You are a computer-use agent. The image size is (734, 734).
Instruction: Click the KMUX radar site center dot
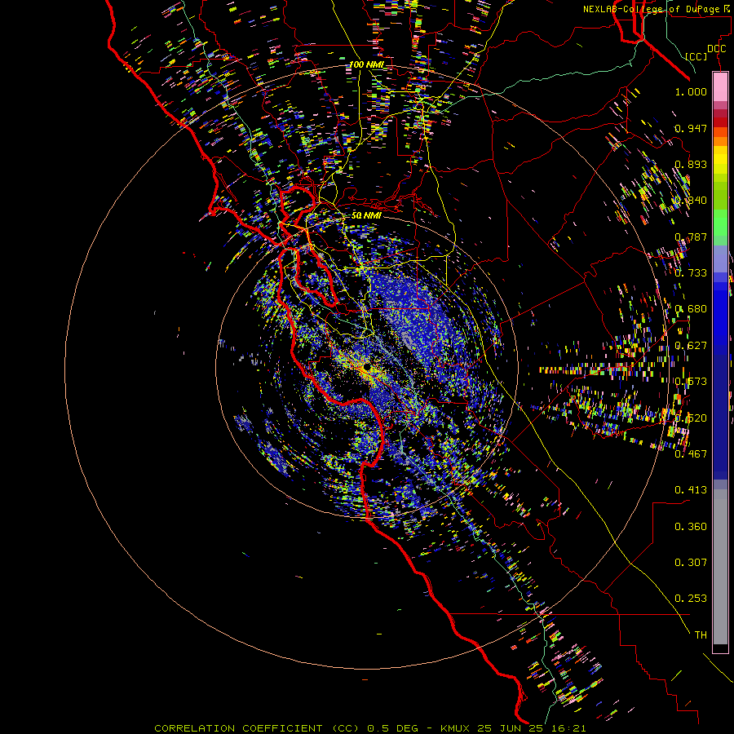coord(366,366)
